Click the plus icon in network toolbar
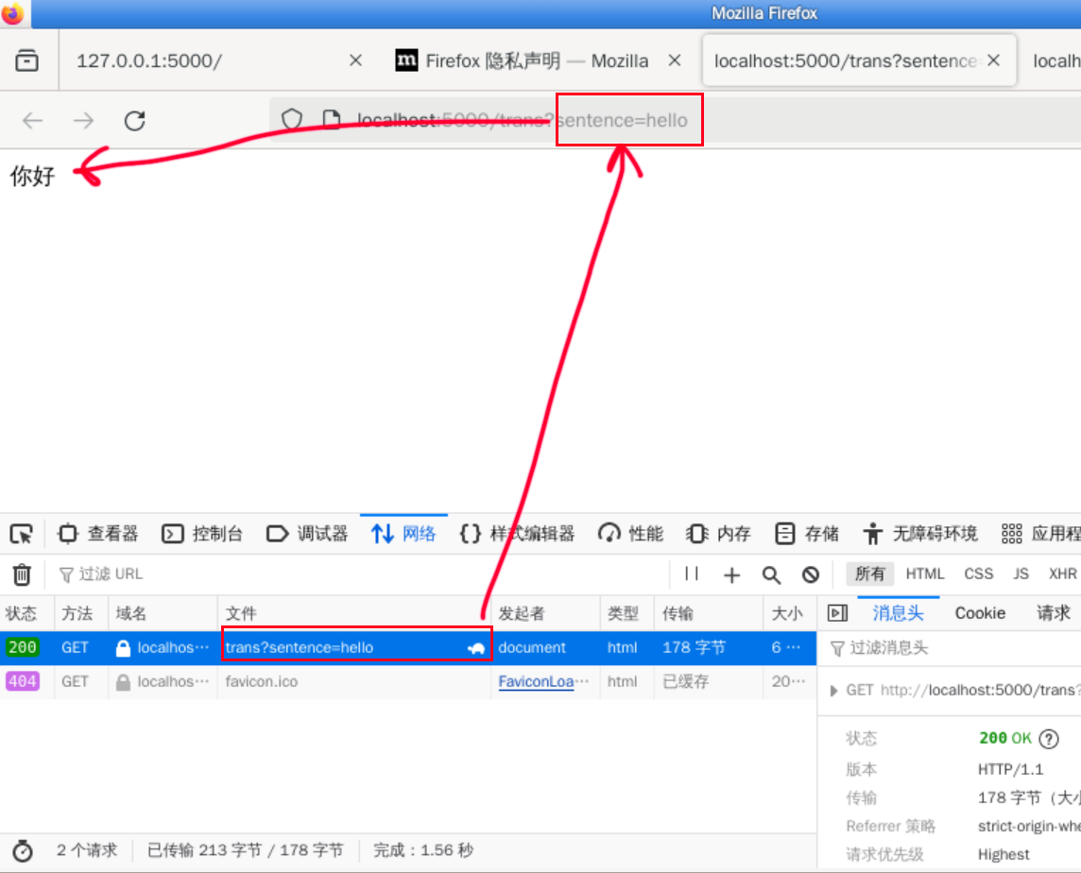1081x873 pixels. tap(731, 574)
